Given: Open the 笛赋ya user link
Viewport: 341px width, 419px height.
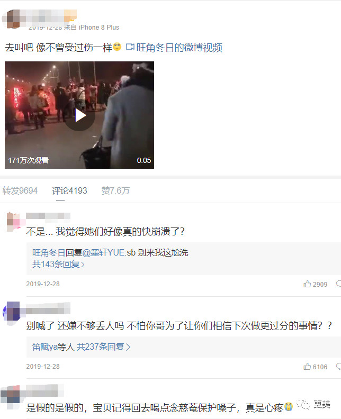Looking at the screenshot, I should tap(45, 347).
